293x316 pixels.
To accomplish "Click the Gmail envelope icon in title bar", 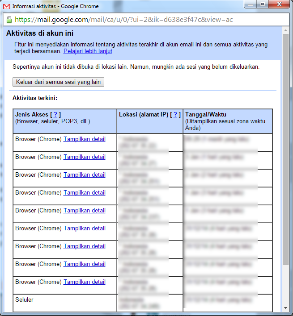I will [7, 6].
